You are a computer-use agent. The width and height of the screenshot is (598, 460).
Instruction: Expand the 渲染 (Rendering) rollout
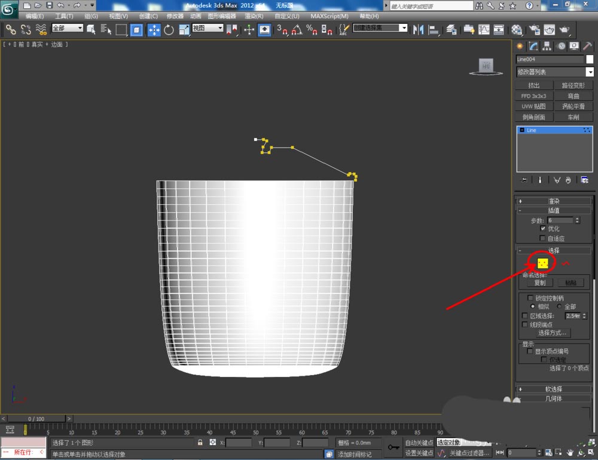[x=554, y=201]
